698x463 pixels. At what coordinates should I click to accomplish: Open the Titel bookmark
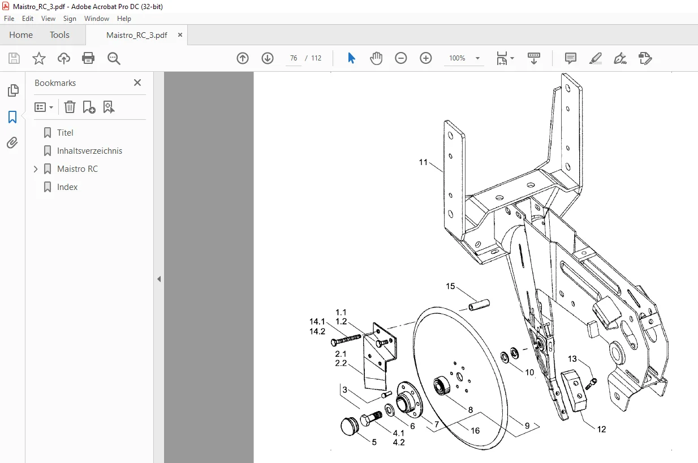[x=65, y=133]
